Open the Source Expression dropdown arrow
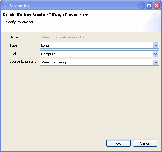This screenshot has height=152, width=162. click(156, 63)
